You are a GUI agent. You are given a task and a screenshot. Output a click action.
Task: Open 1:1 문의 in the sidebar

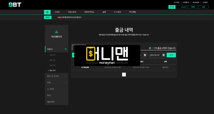56,89
